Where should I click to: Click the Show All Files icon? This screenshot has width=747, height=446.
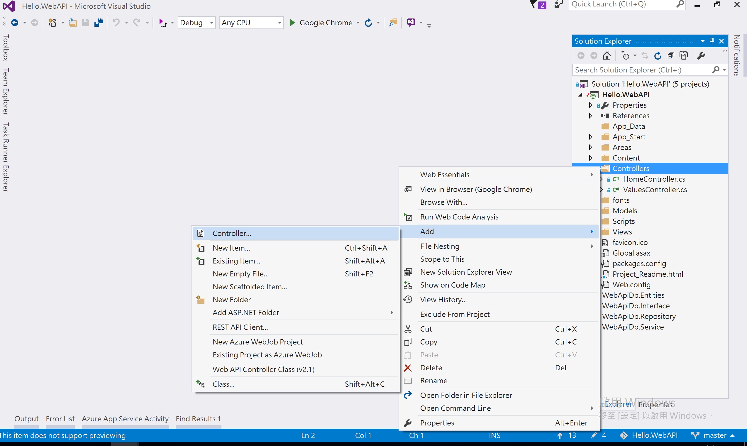[684, 55]
